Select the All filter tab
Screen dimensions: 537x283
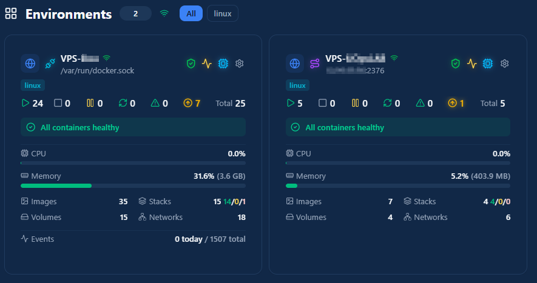click(191, 14)
